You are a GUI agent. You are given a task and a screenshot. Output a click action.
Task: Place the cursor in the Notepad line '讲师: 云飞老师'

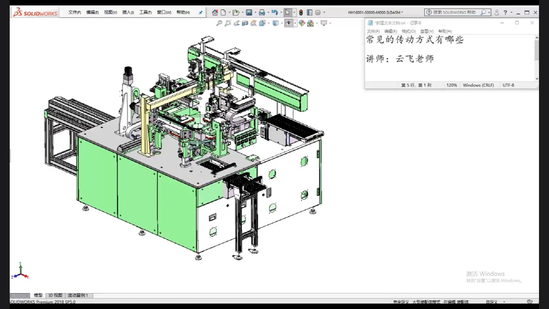tap(400, 59)
